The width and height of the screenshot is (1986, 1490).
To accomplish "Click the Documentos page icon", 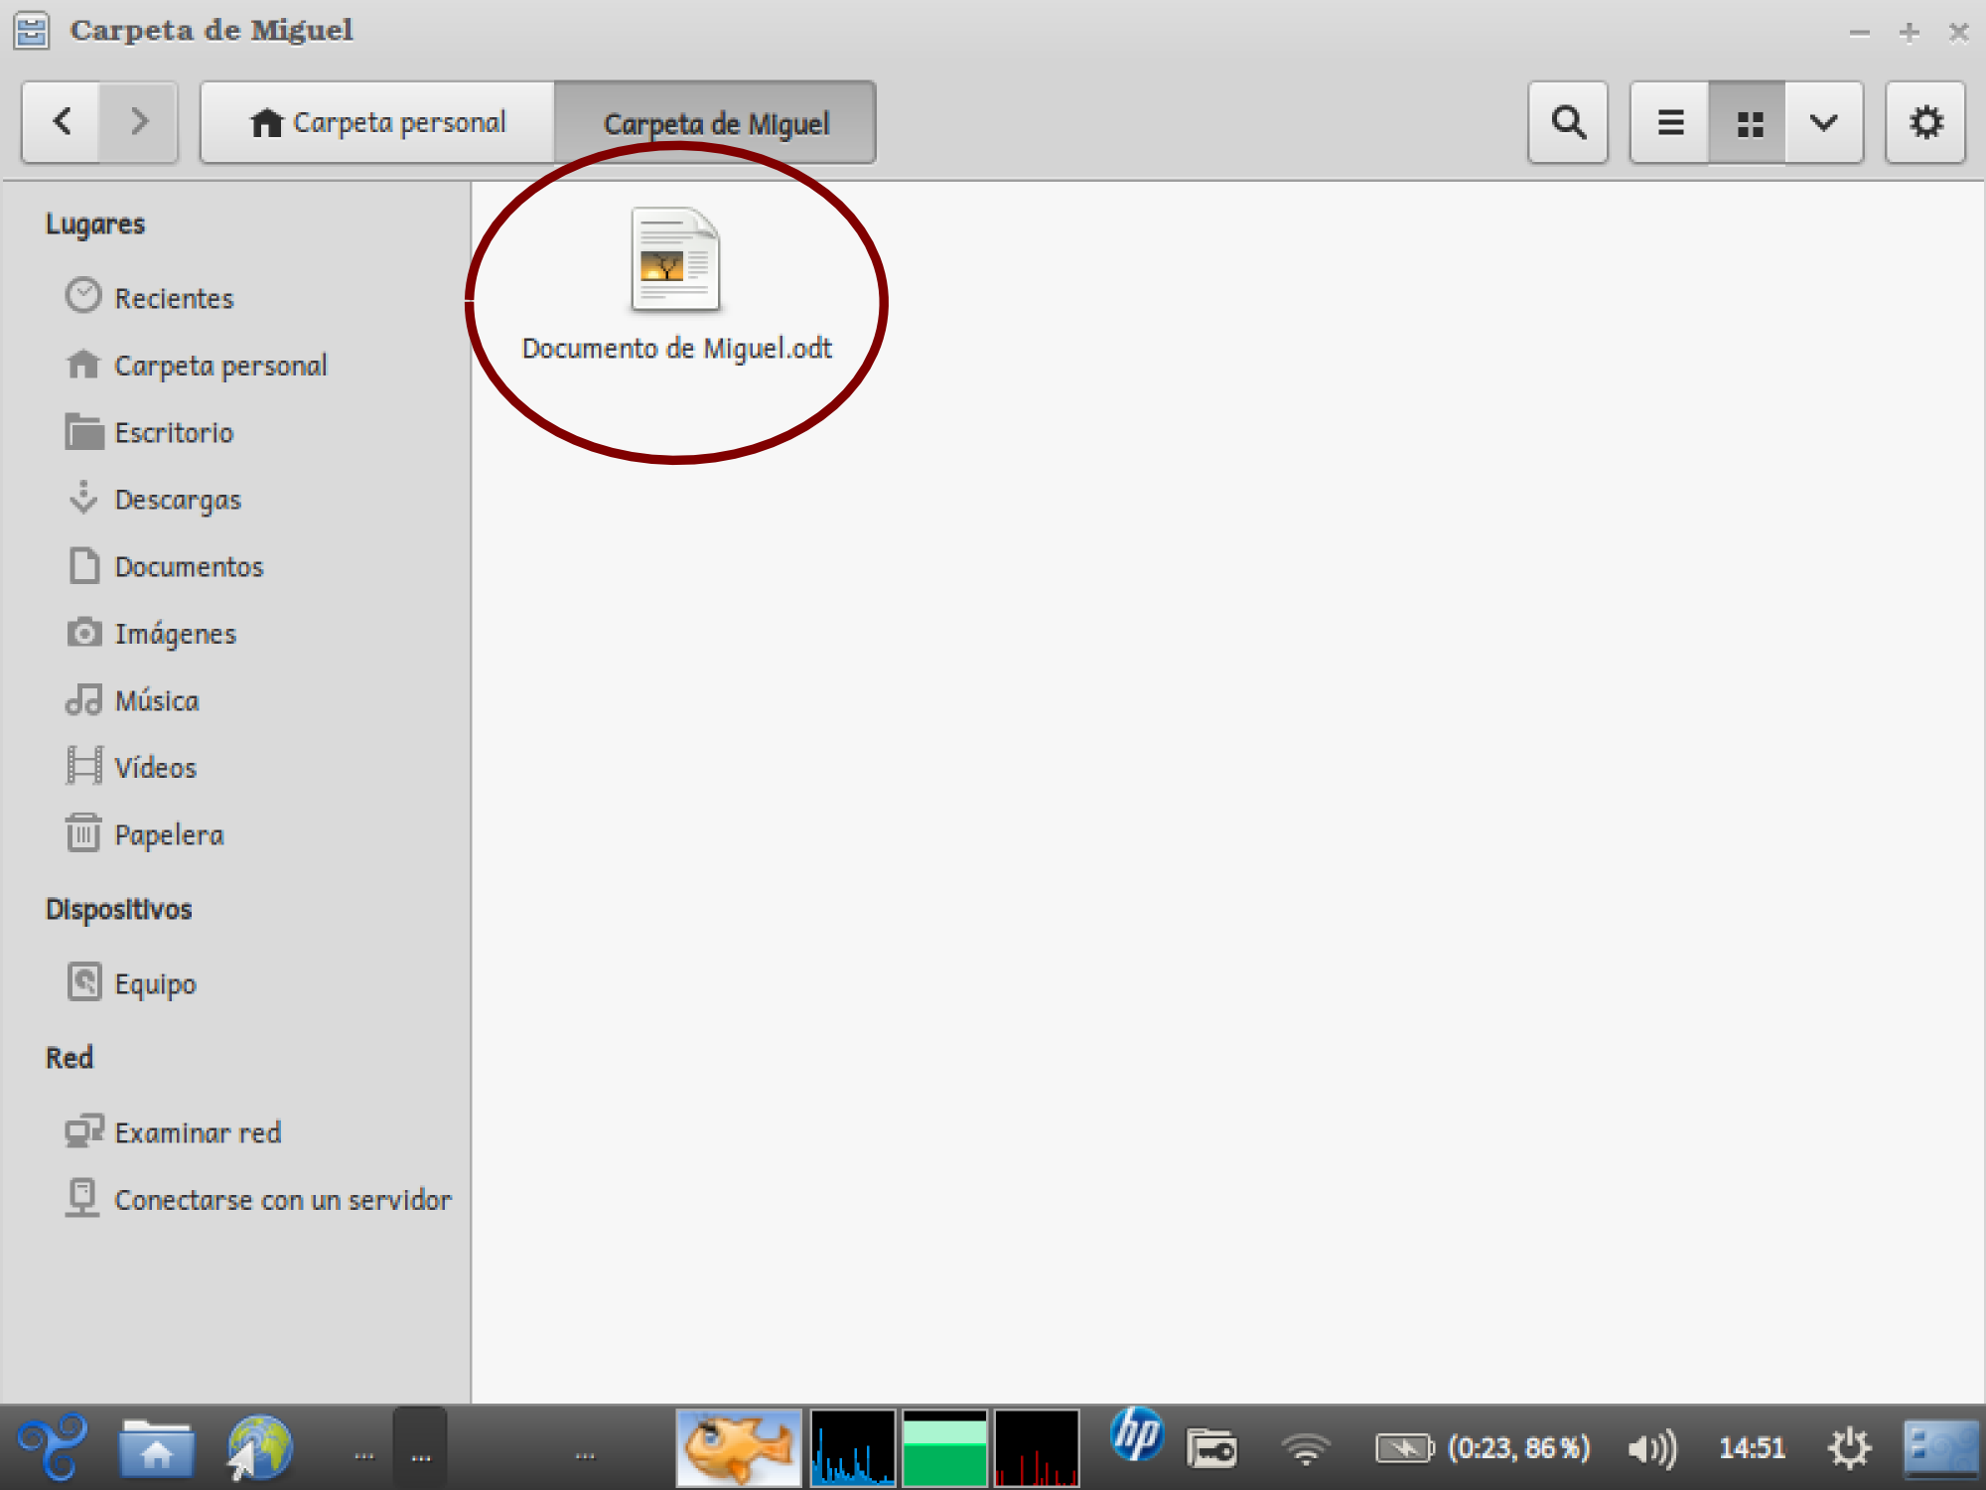I will 84,565.
